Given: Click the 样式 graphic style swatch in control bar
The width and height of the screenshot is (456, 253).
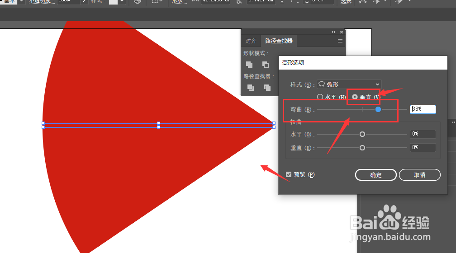Looking at the screenshot, I should pyautogui.click(x=113, y=2).
